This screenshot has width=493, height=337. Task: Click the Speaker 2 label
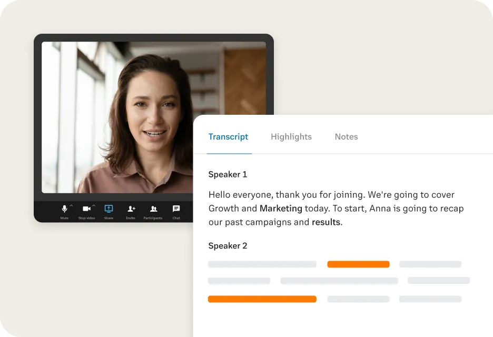coord(228,246)
